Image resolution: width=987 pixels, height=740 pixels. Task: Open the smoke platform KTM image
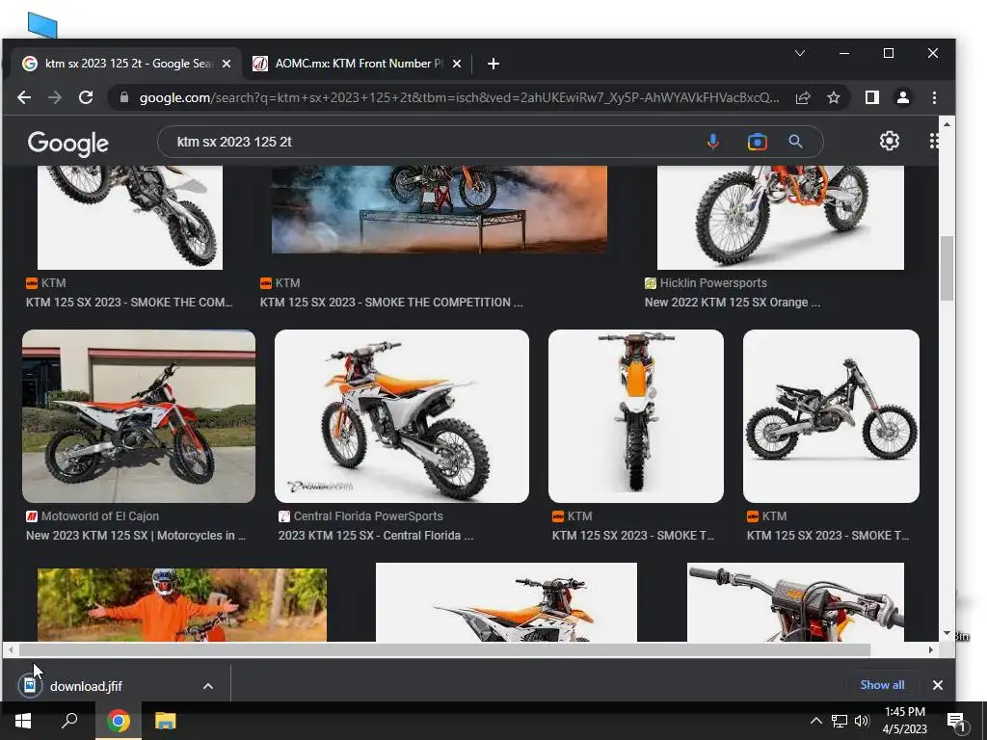(x=440, y=209)
